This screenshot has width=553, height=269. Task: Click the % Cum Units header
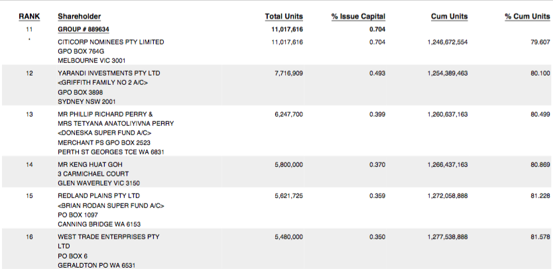[x=526, y=16]
